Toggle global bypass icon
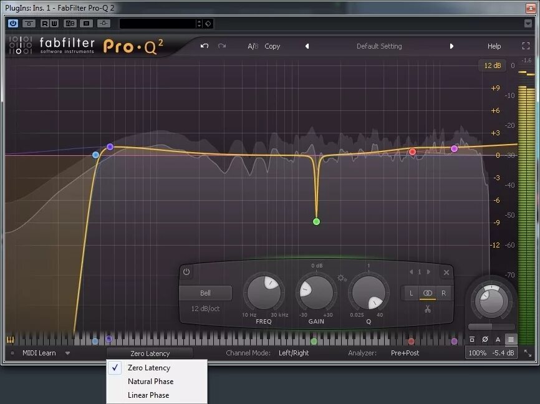Image resolution: width=540 pixels, height=404 pixels. click(472, 339)
